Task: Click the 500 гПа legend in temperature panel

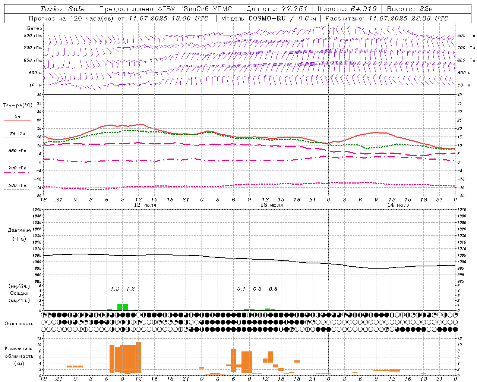Action: pyautogui.click(x=17, y=185)
